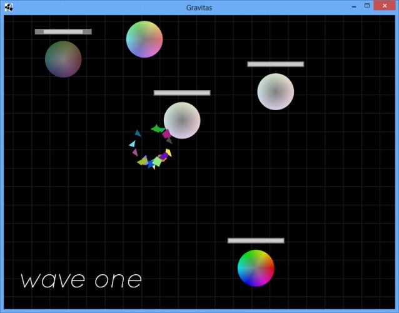Open the Gravitas window icon menu

click(x=9, y=8)
